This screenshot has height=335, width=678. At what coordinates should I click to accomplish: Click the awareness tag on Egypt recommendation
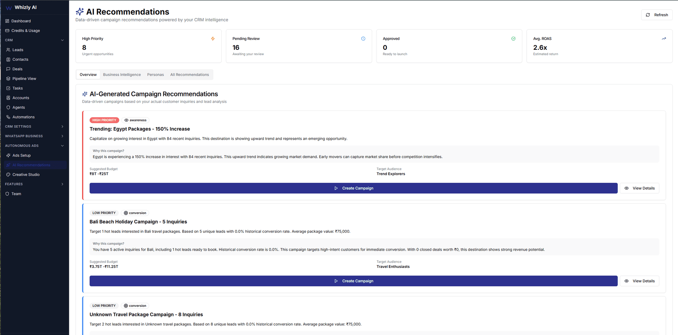point(136,120)
